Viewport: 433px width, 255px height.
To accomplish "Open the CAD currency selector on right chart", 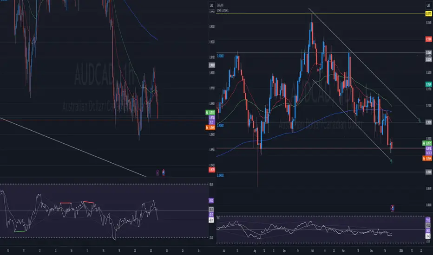I will click(x=428, y=5).
